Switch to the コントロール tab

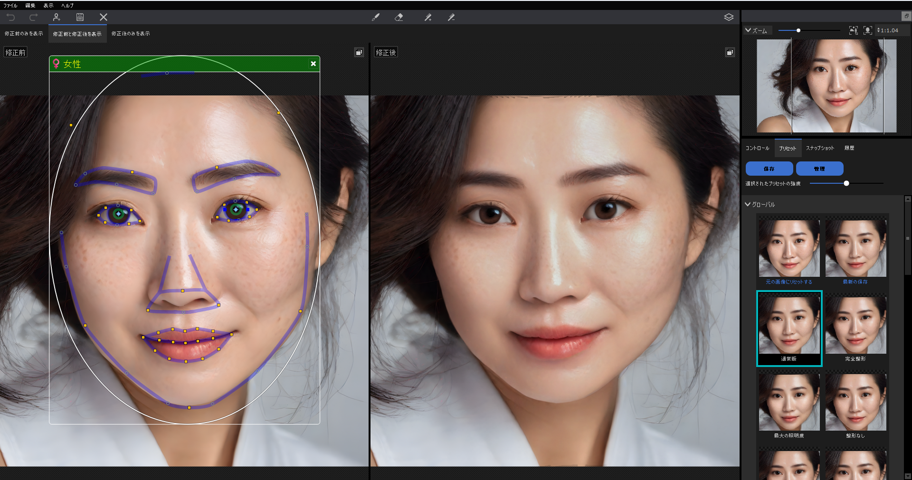pos(757,148)
